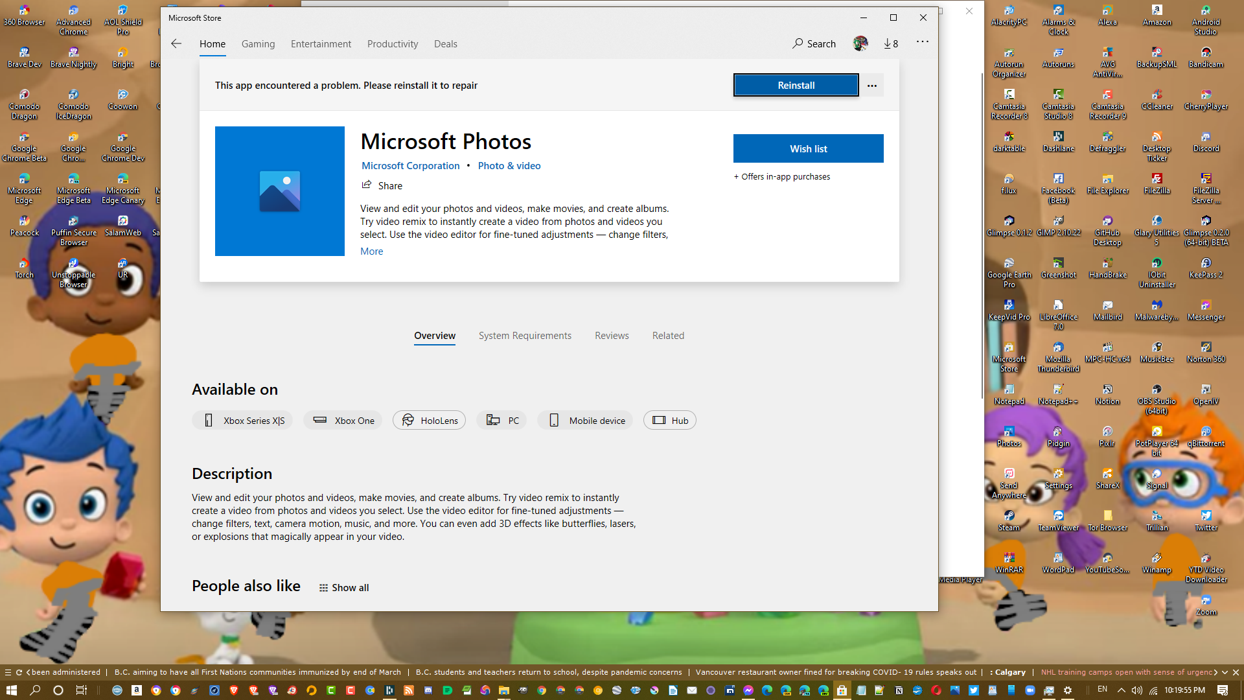Image resolution: width=1244 pixels, height=700 pixels.
Task: Click the Share icon link
Action: tap(382, 185)
